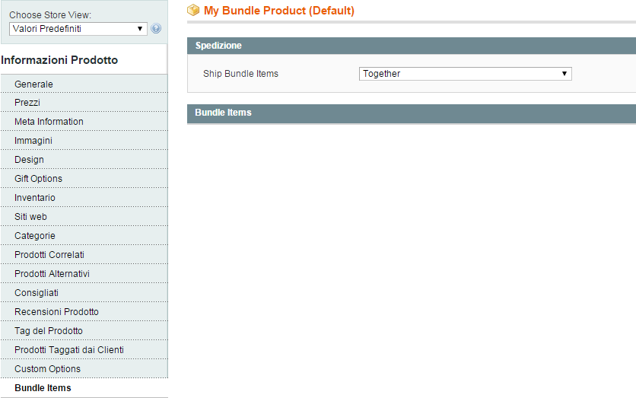Expand the Ship Bundle Items dropdown

(x=465, y=74)
